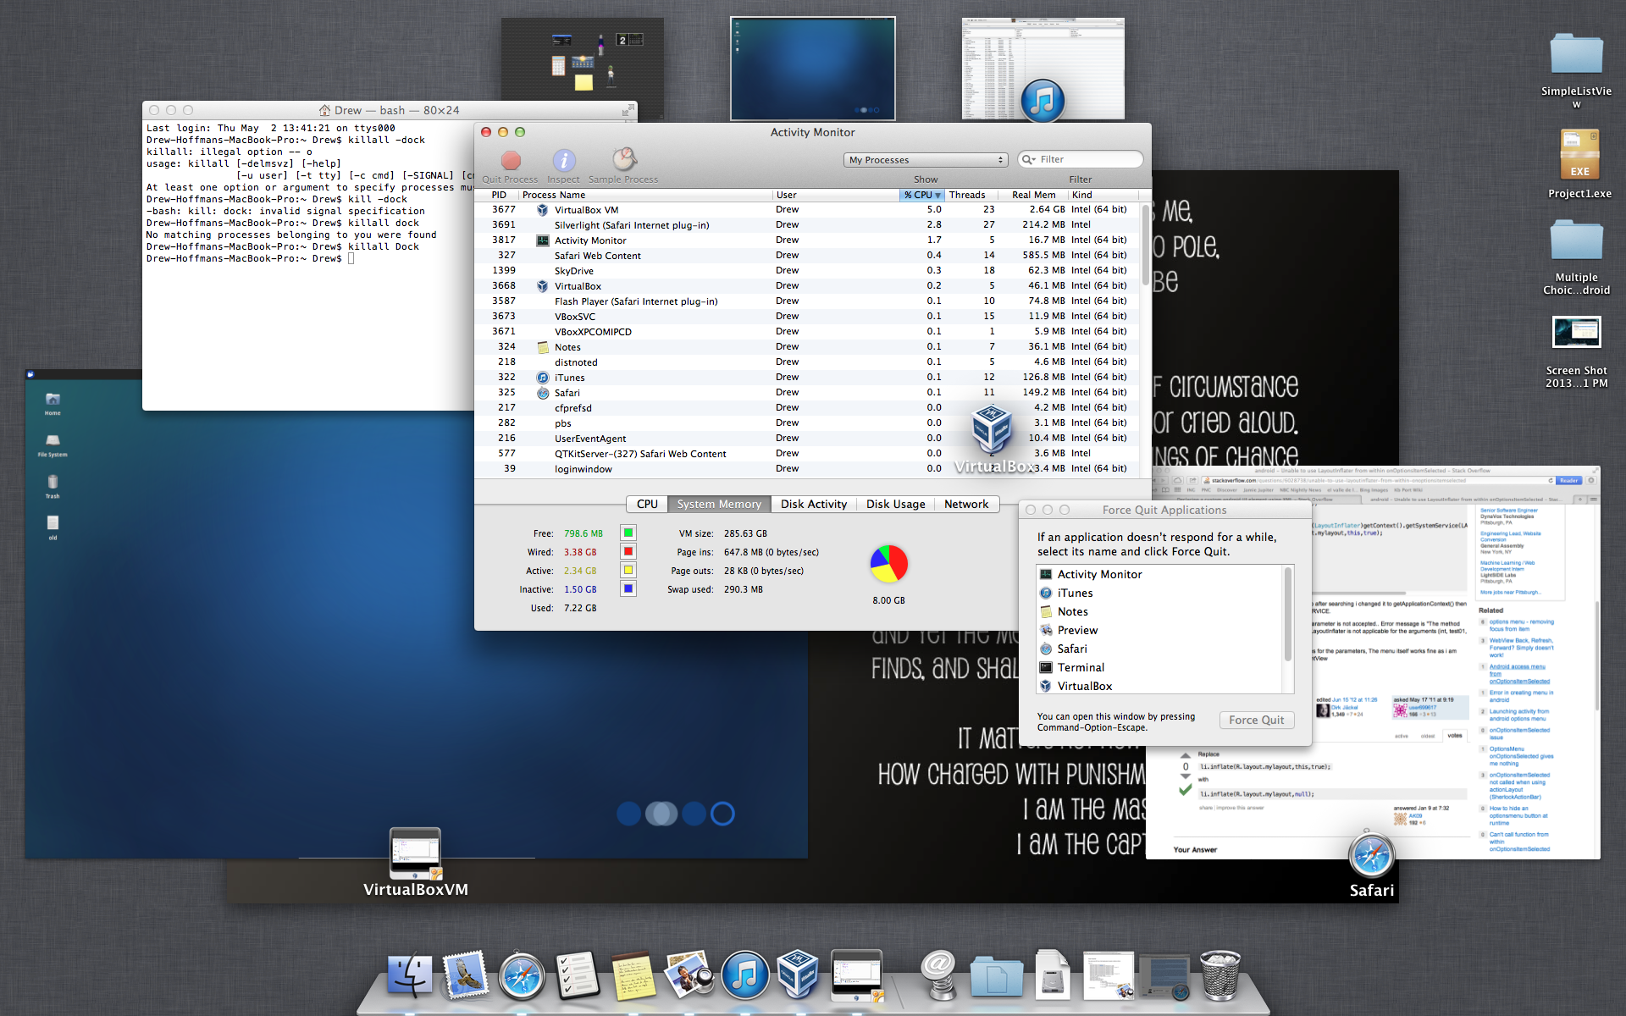The image size is (1626, 1016).
Task: Select the cfprefsd process row
Action: [x=807, y=408]
